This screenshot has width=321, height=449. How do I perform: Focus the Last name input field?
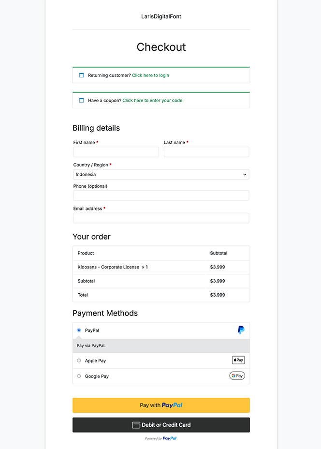(x=206, y=152)
